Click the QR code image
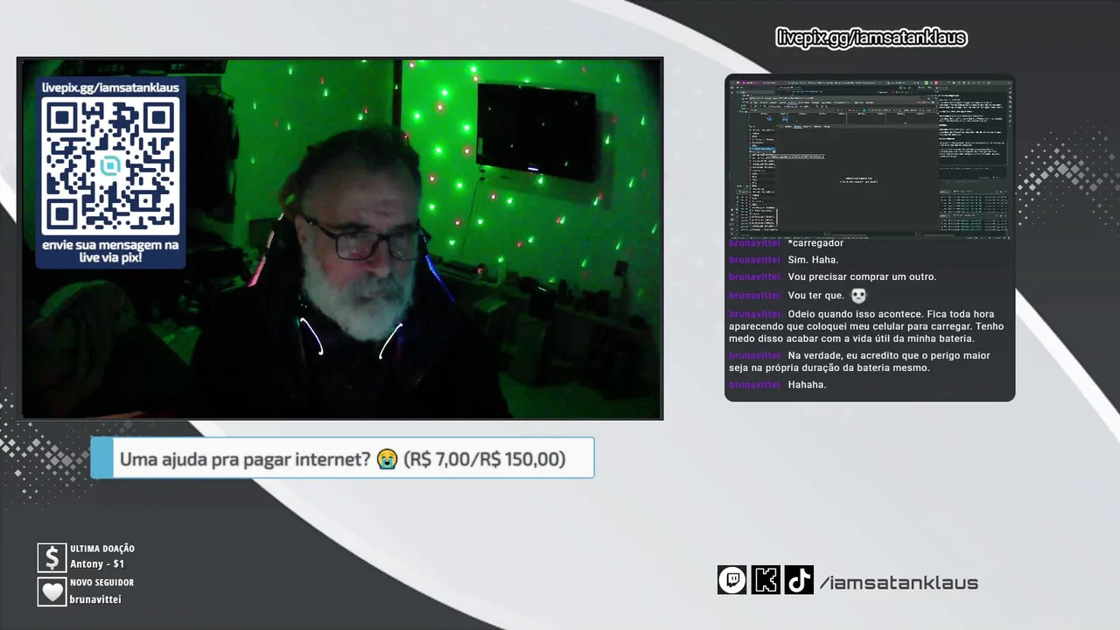 pyautogui.click(x=110, y=165)
